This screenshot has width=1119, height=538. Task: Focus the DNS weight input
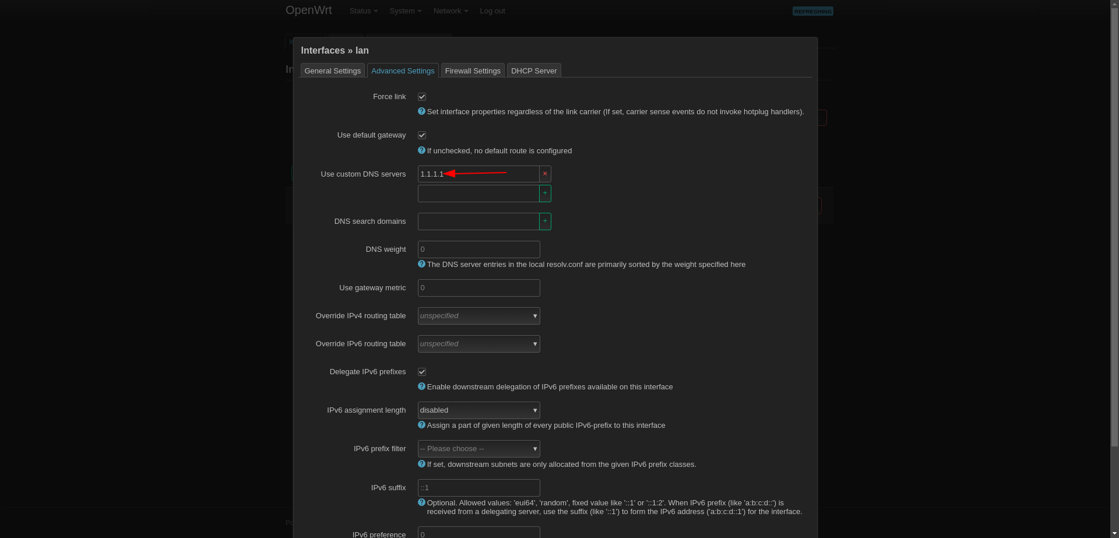coord(478,249)
